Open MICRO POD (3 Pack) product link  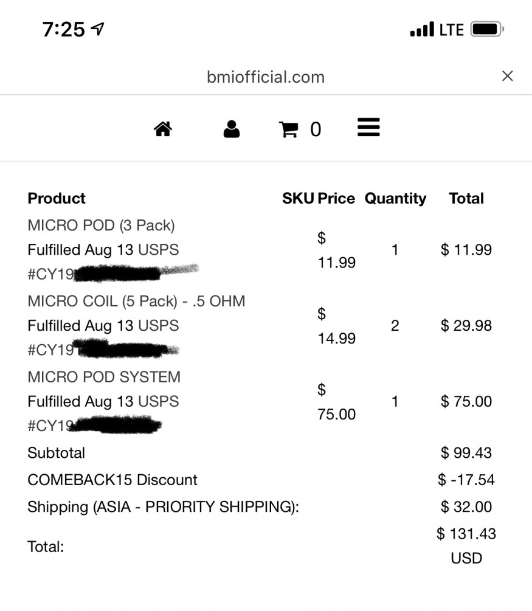click(x=101, y=226)
